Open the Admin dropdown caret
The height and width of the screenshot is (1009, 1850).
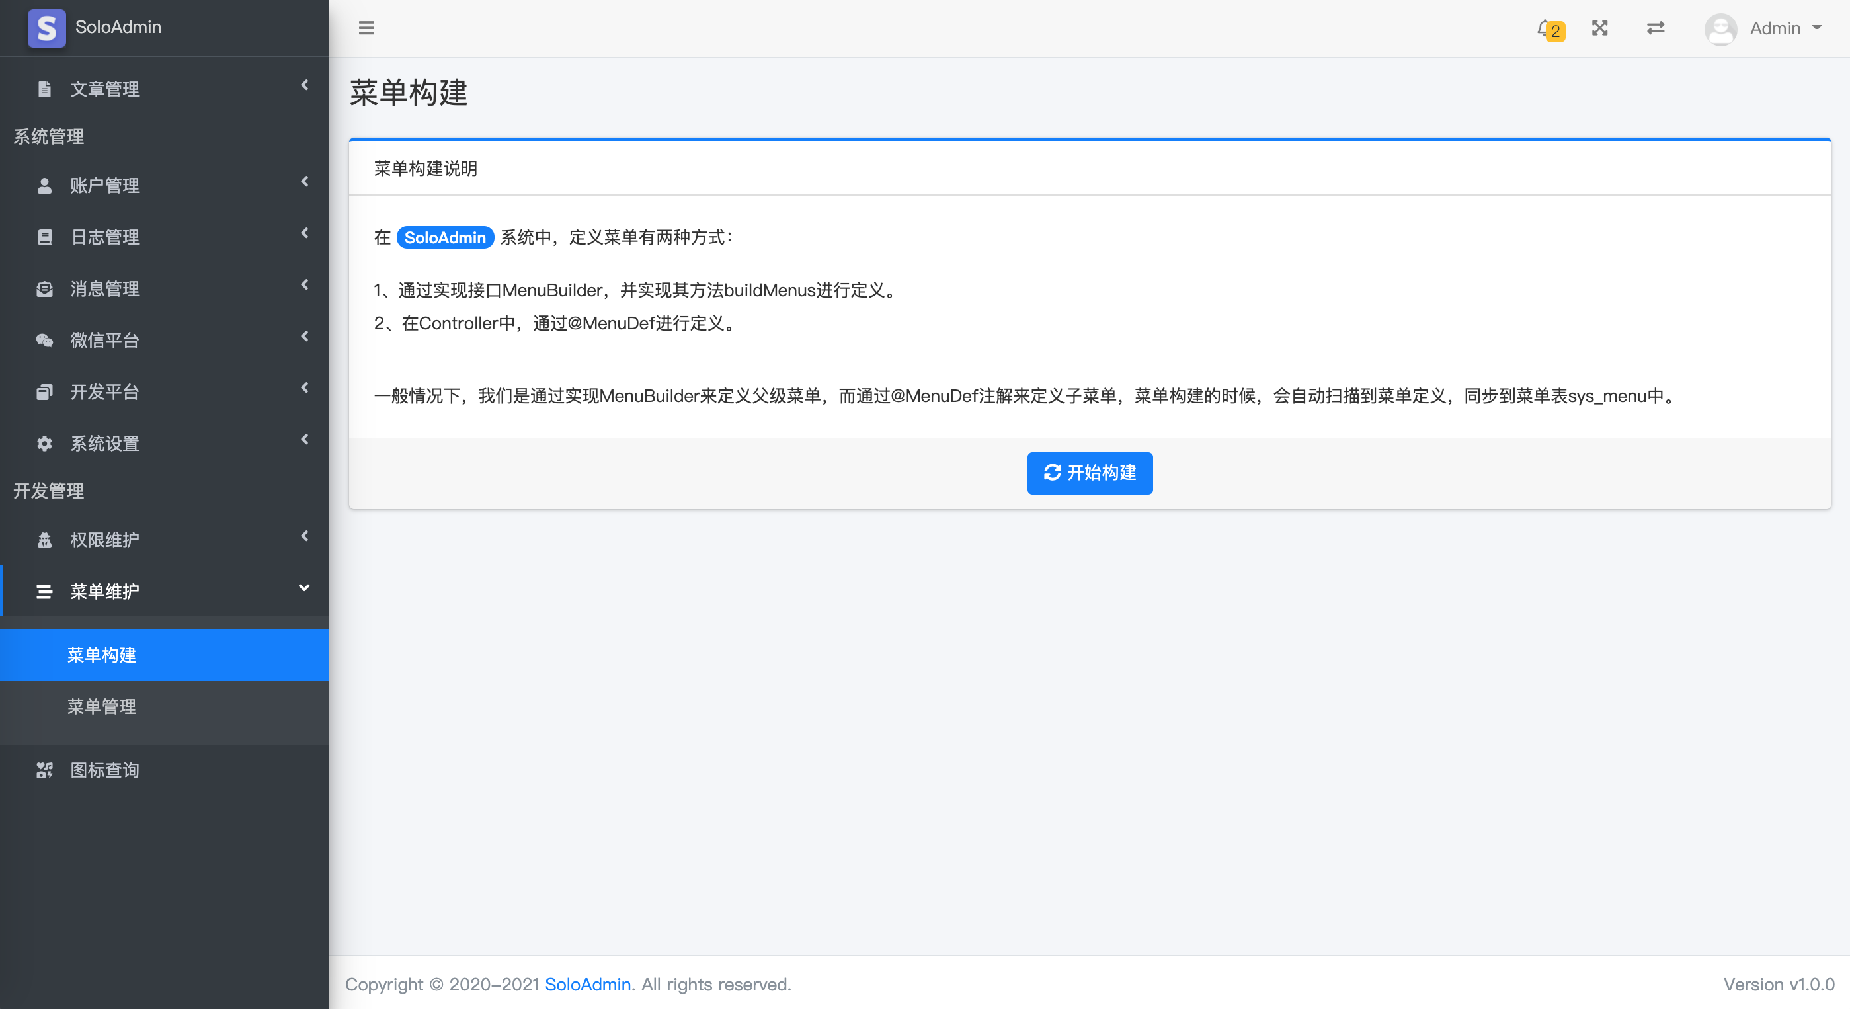[1817, 28]
